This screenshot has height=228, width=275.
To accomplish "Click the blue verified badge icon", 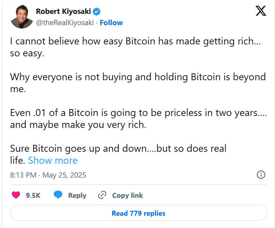I will tap(97, 12).
